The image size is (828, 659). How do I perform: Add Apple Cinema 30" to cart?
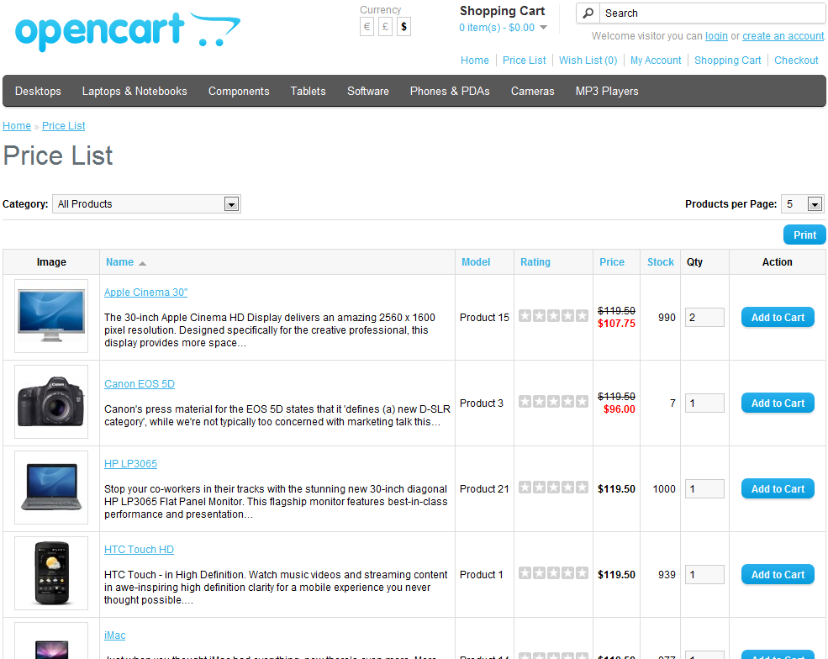[x=778, y=318]
